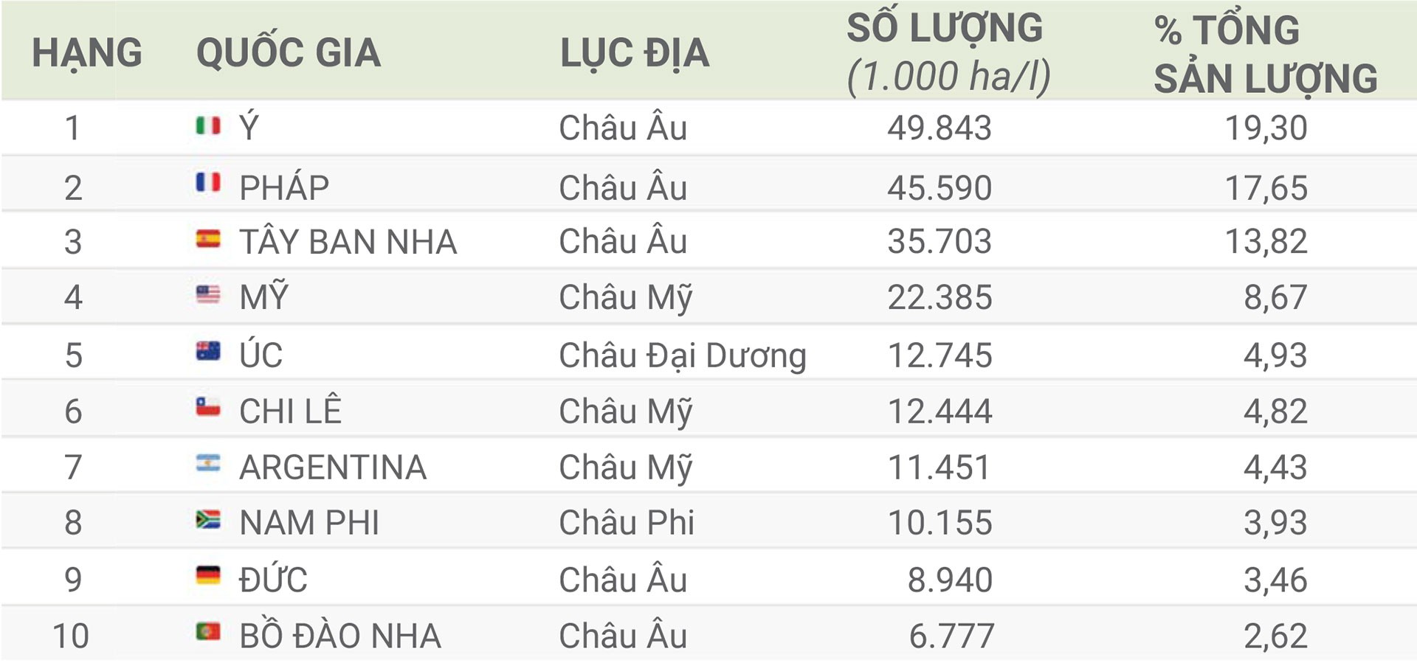1417x663 pixels.
Task: Select the LỤC ĐỊA column header
Action: (635, 54)
